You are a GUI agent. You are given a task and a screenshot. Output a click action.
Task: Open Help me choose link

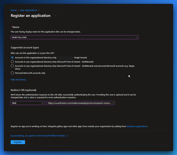point(19,80)
